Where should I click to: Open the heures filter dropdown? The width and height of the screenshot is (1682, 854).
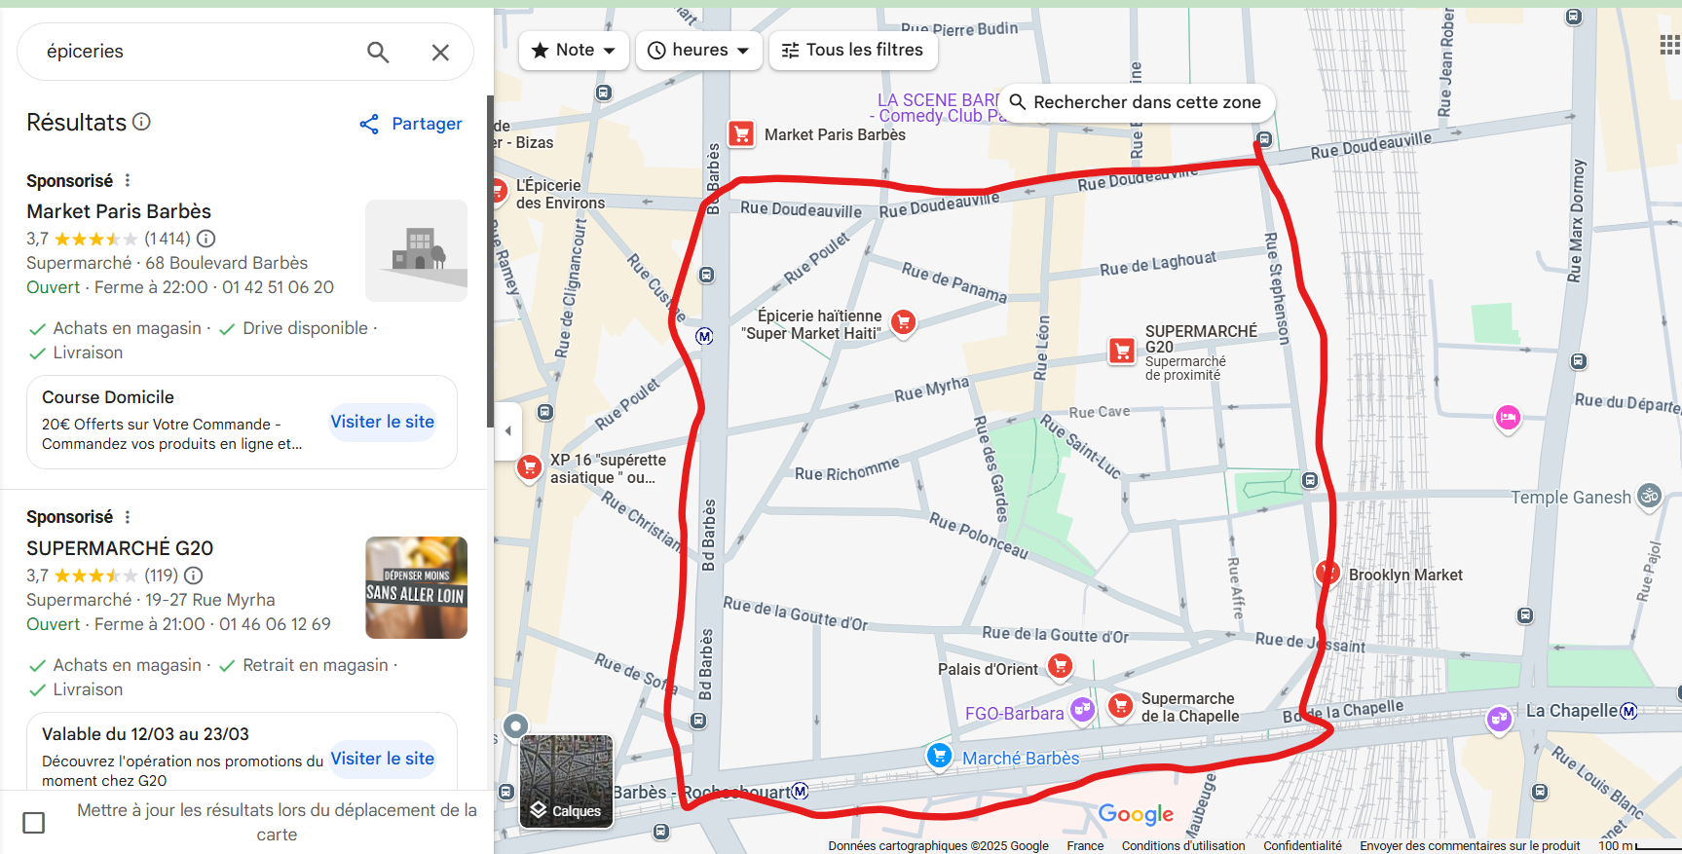click(698, 50)
